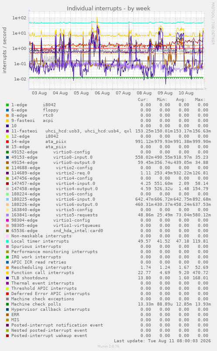Click the swatch for 147458-edge virtio4-output.0

point(7,189)
